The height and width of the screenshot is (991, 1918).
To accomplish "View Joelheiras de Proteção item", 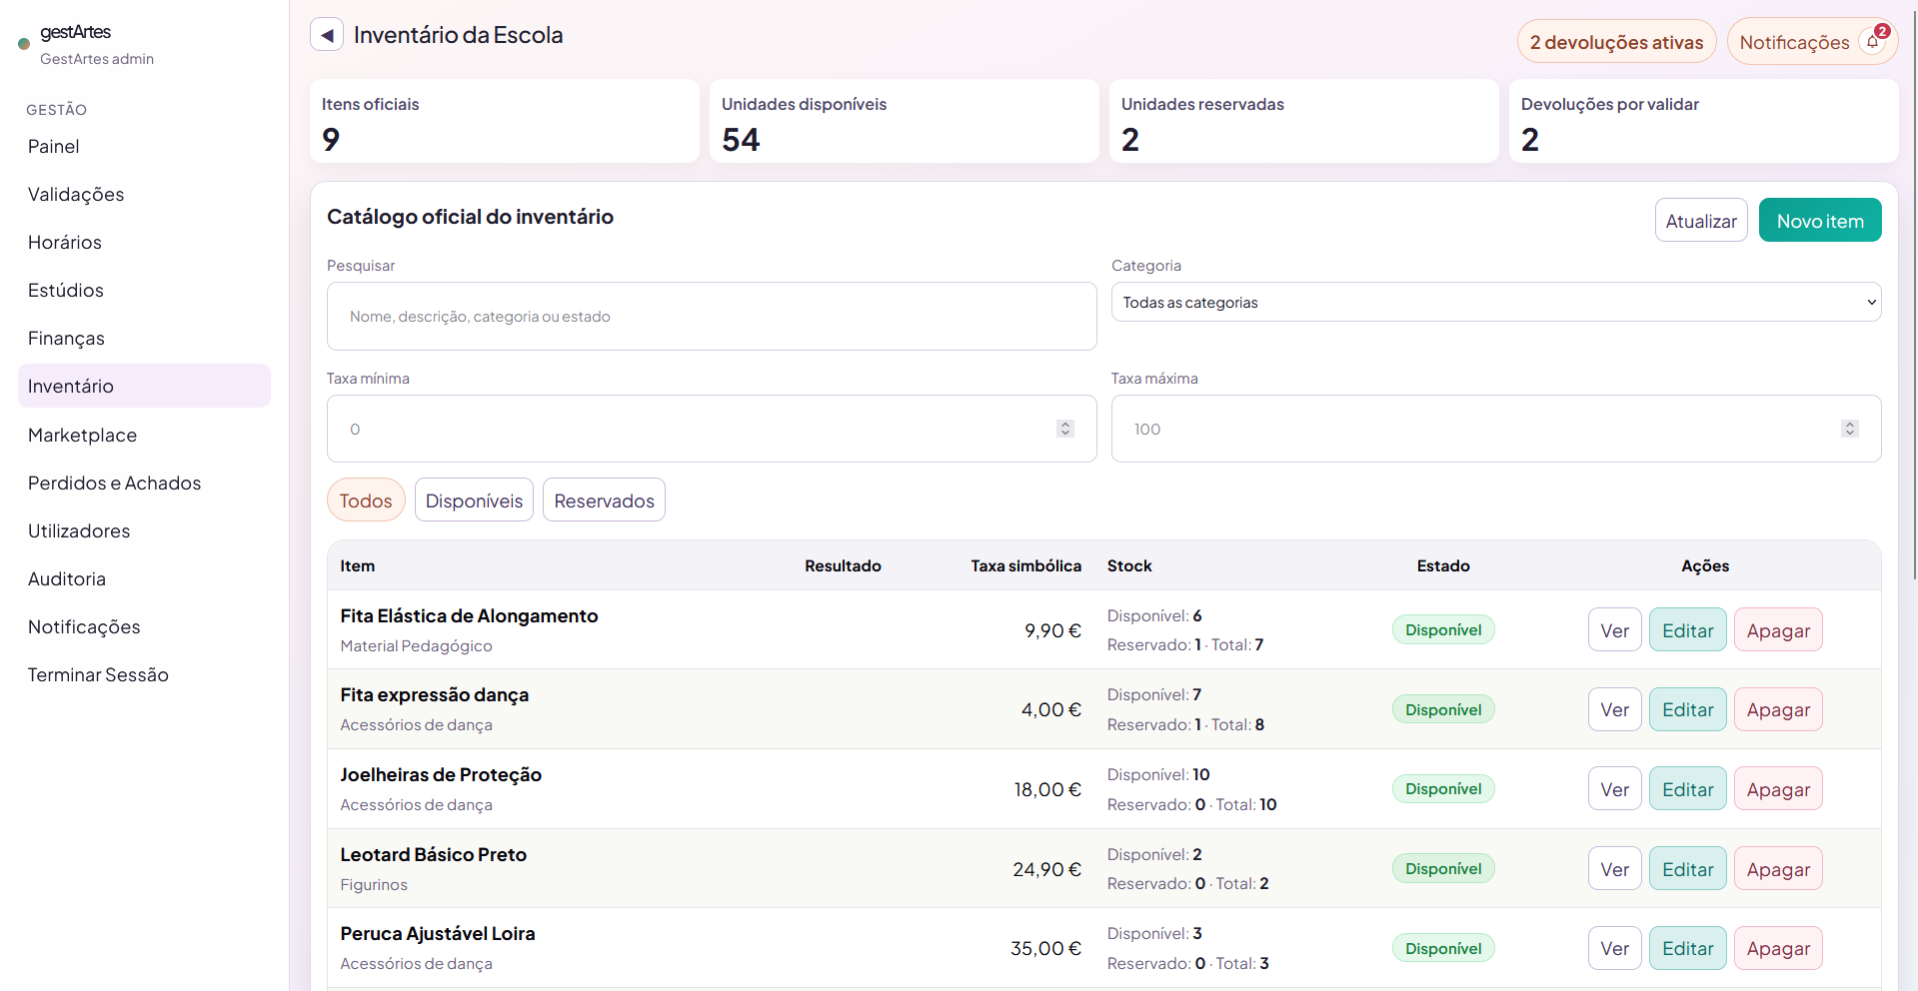I will (x=1614, y=789).
